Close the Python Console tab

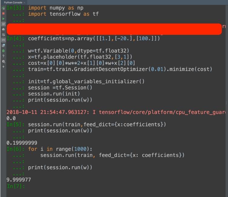pyautogui.click(x=25, y=2)
